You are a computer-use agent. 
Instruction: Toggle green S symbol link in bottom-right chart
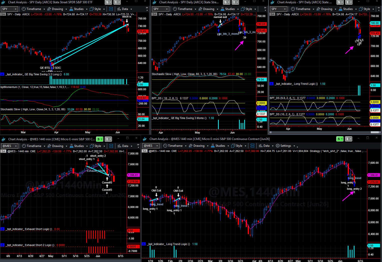coord(340,139)
